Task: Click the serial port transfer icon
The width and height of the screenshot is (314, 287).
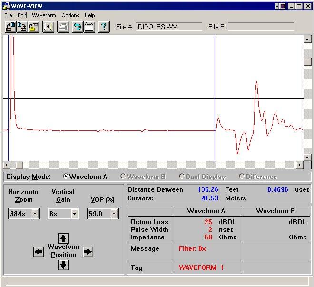Action: (48, 27)
